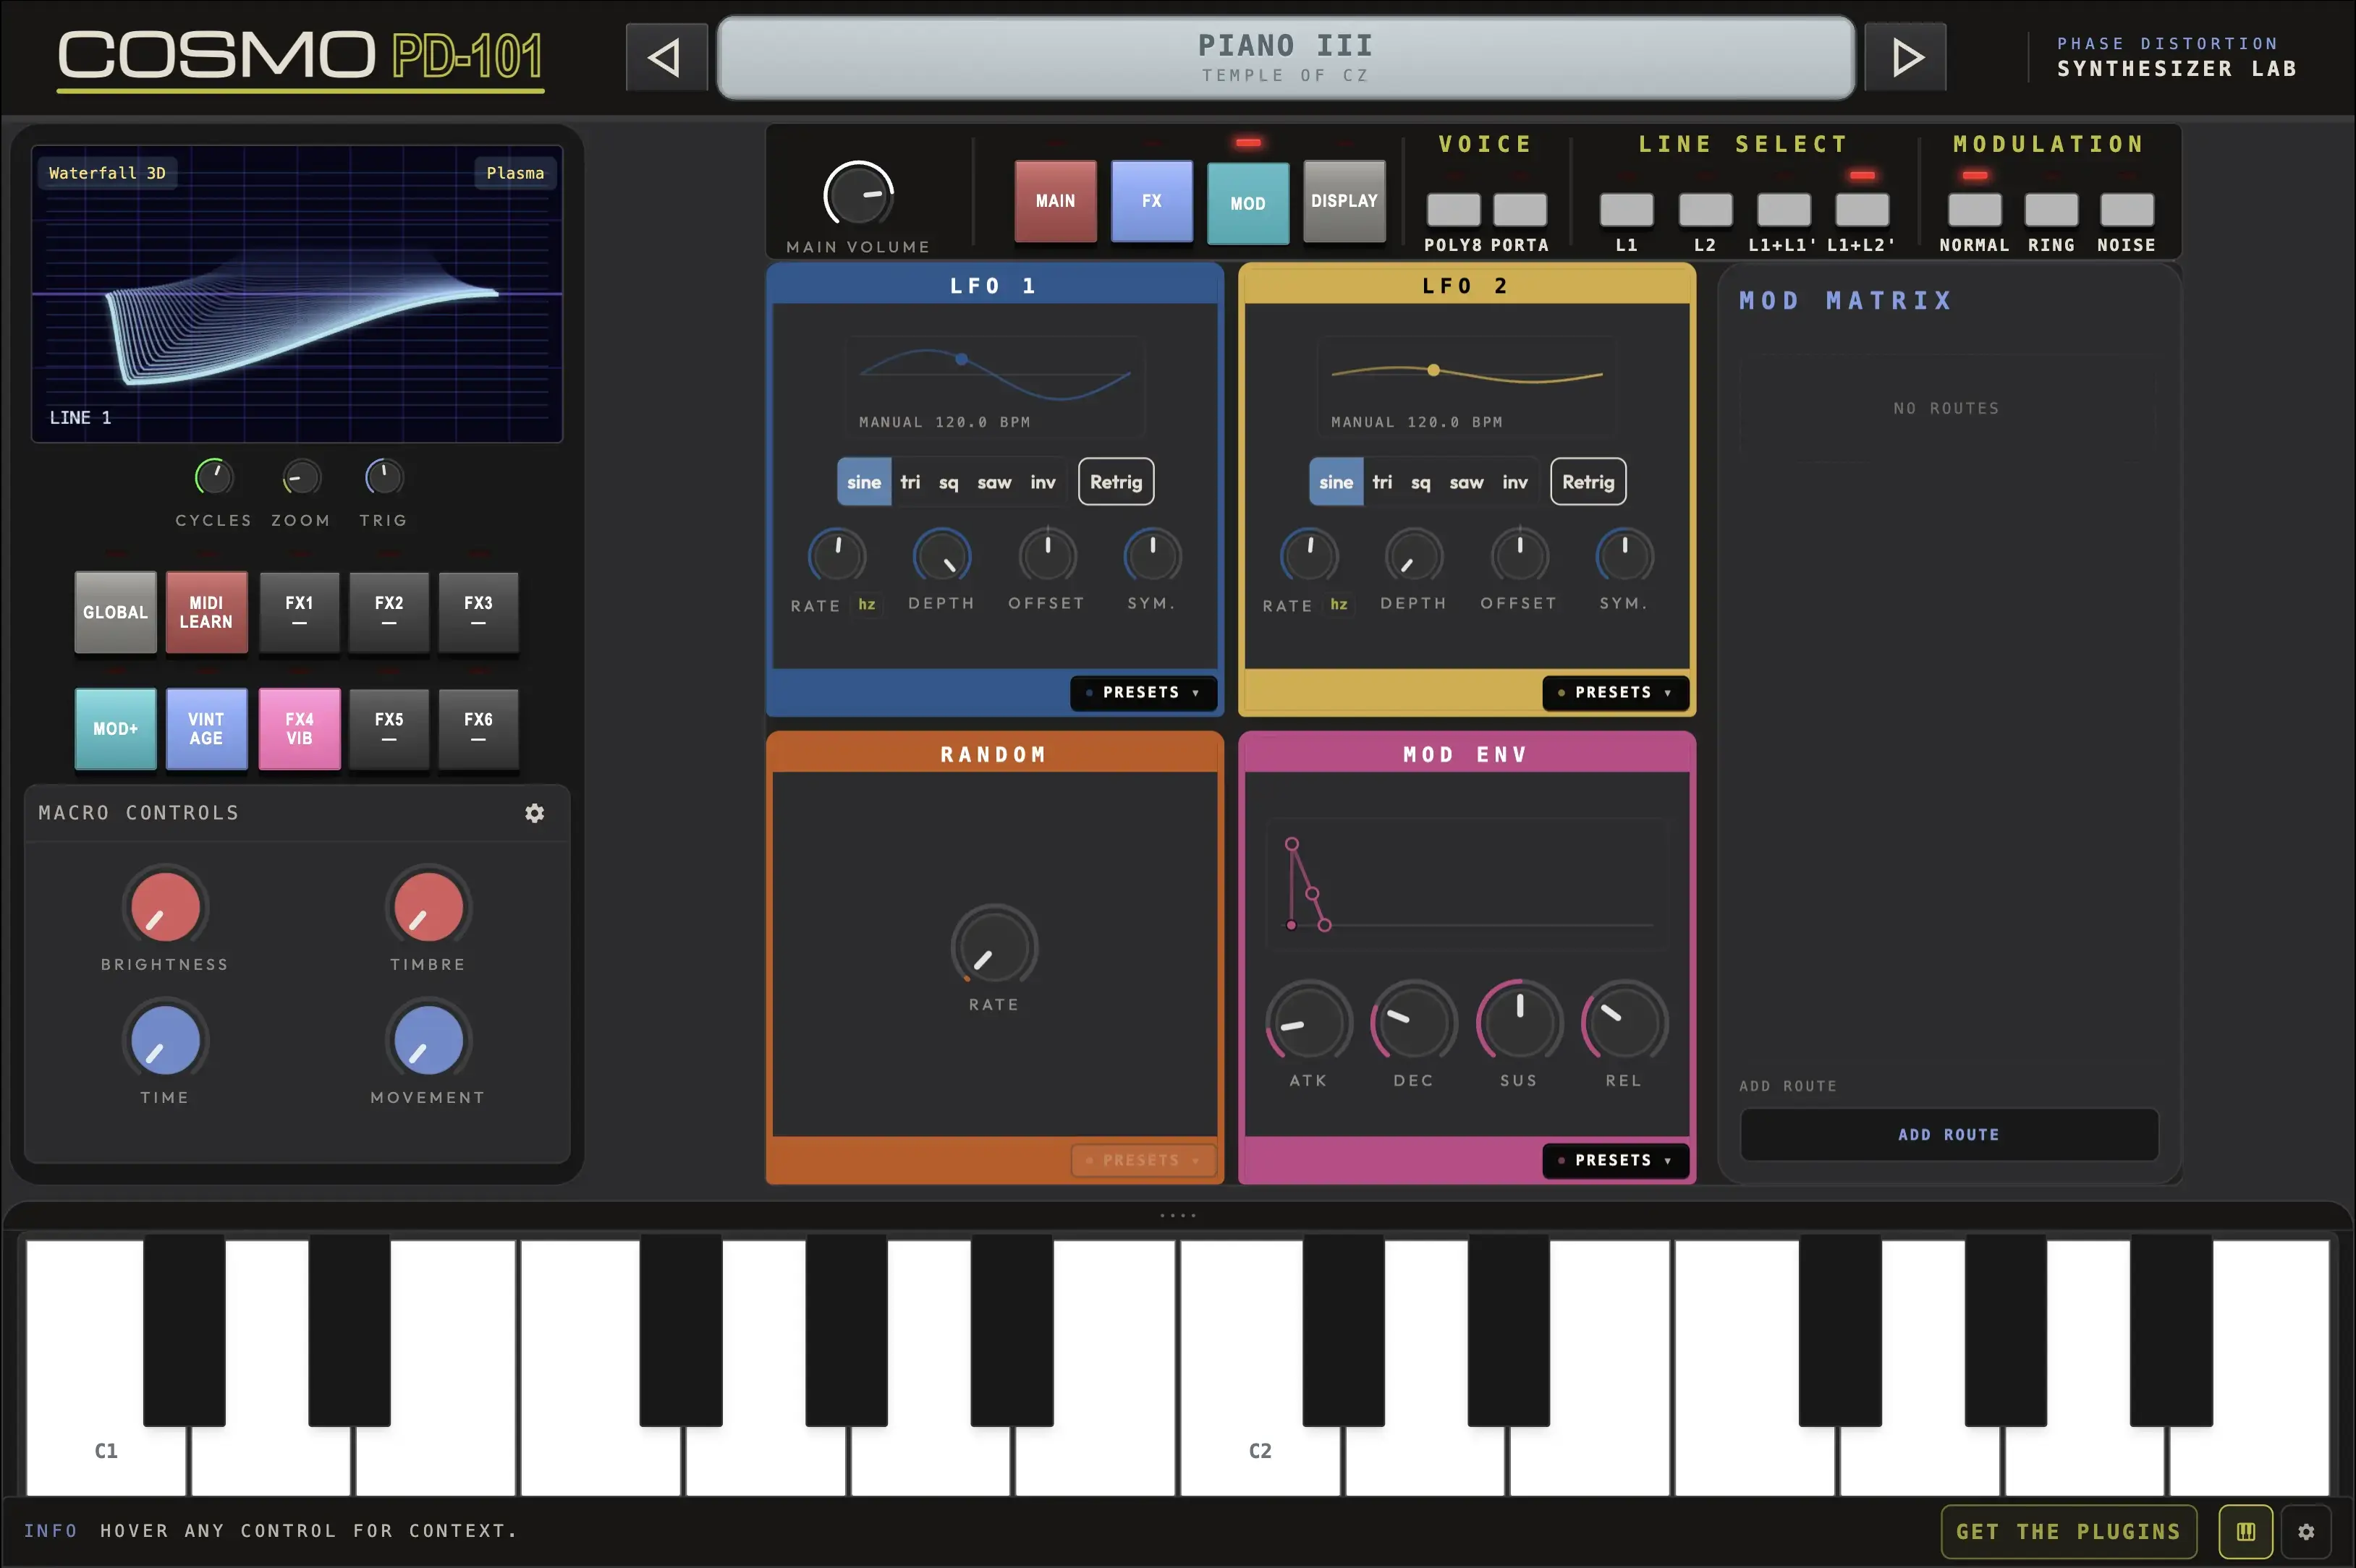Switch to the FX tab
Image resolution: width=2356 pixels, height=1568 pixels.
1151,201
